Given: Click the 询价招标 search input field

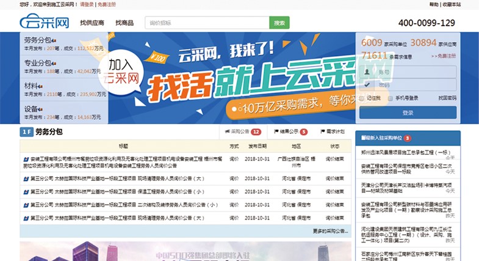Looking at the screenshot, I should point(207,23).
